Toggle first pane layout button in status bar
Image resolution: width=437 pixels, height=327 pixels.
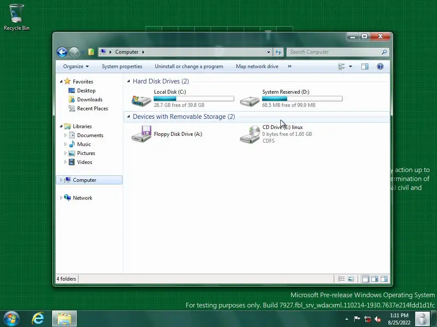tap(365, 279)
